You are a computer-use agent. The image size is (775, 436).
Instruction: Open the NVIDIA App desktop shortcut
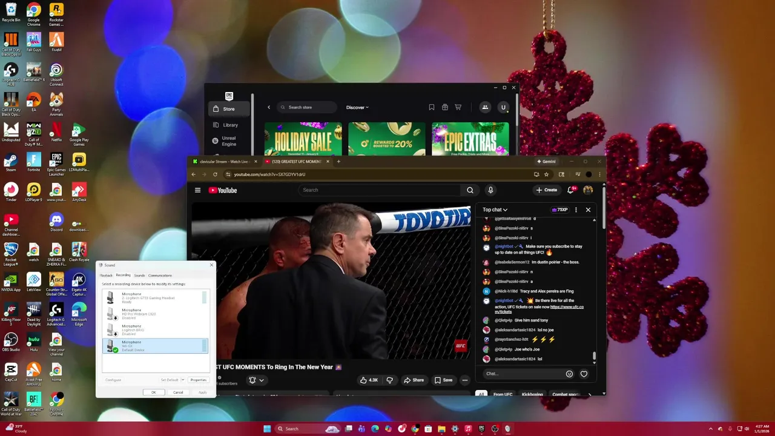coord(11,282)
